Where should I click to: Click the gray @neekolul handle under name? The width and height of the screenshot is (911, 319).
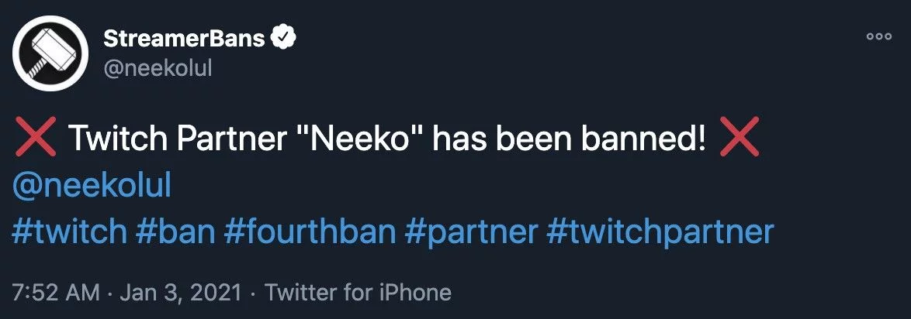[x=157, y=68]
